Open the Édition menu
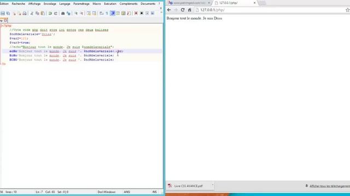The width and height of the screenshot is (350, 196). tap(4, 4)
